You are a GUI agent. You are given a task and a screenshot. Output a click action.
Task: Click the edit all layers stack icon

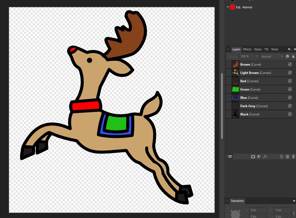(230, 157)
